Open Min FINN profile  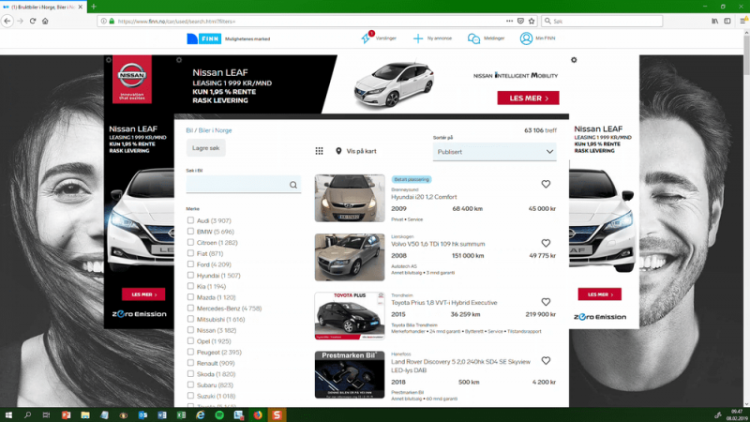(x=537, y=38)
